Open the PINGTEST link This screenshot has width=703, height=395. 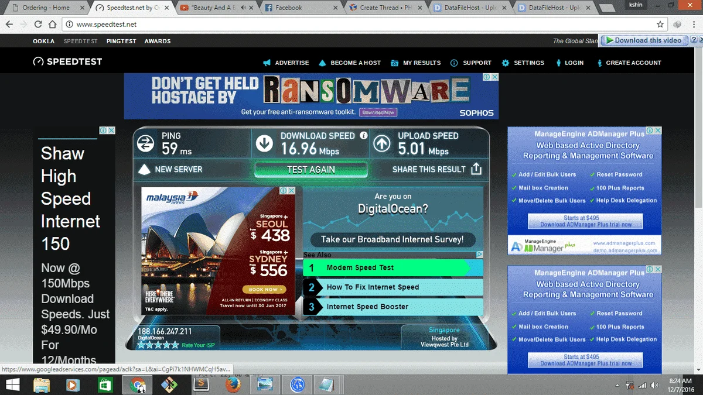[121, 41]
